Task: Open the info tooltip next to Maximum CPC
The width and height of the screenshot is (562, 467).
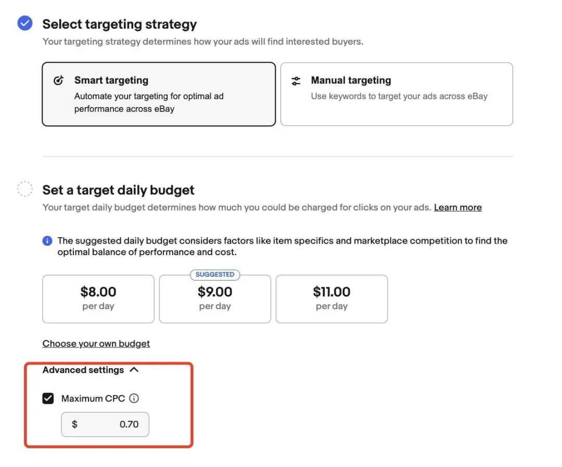Action: click(134, 398)
